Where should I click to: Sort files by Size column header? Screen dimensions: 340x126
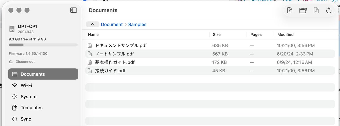[x=217, y=34]
